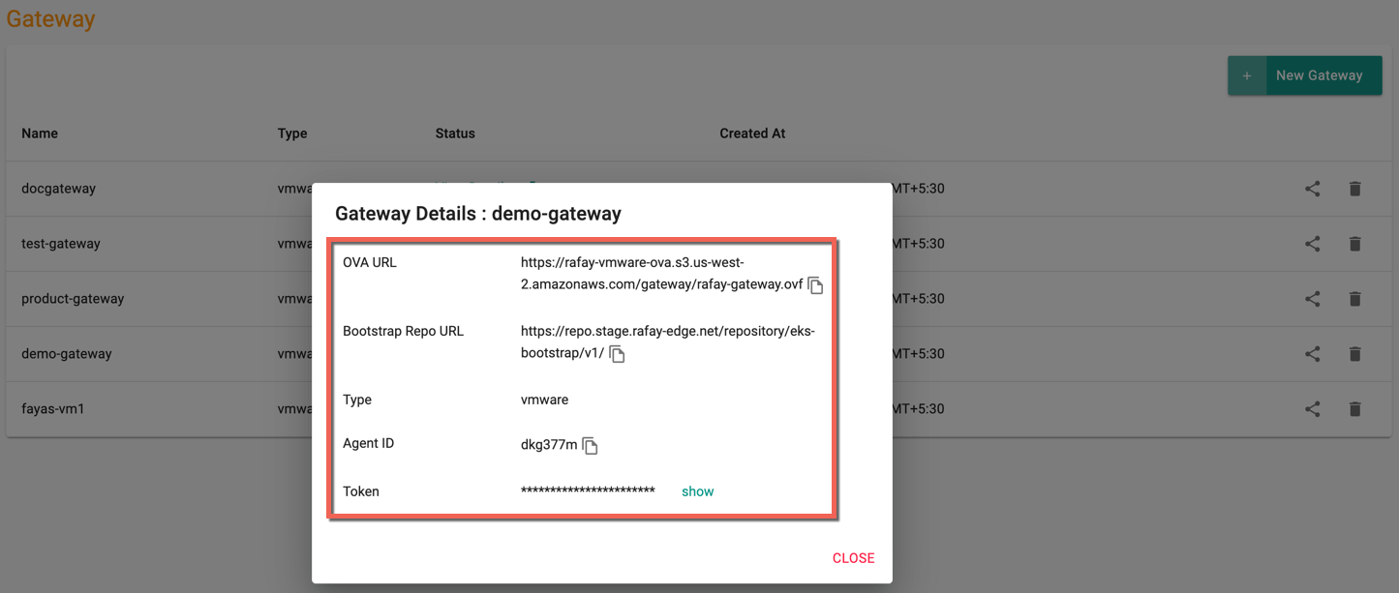Delete the product-gateway entry
This screenshot has width=1399, height=593.
pos(1354,299)
